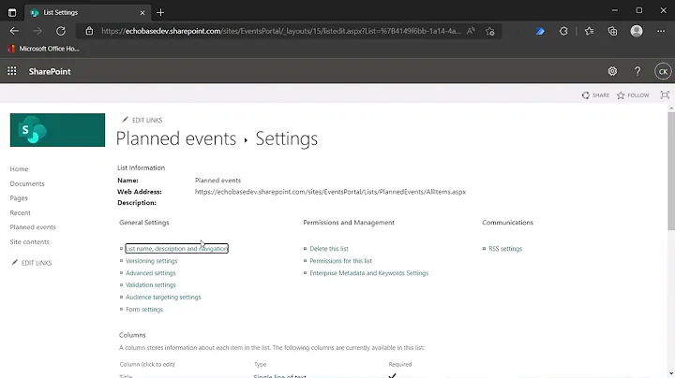
Task: Open a new browser tab
Action: point(160,12)
